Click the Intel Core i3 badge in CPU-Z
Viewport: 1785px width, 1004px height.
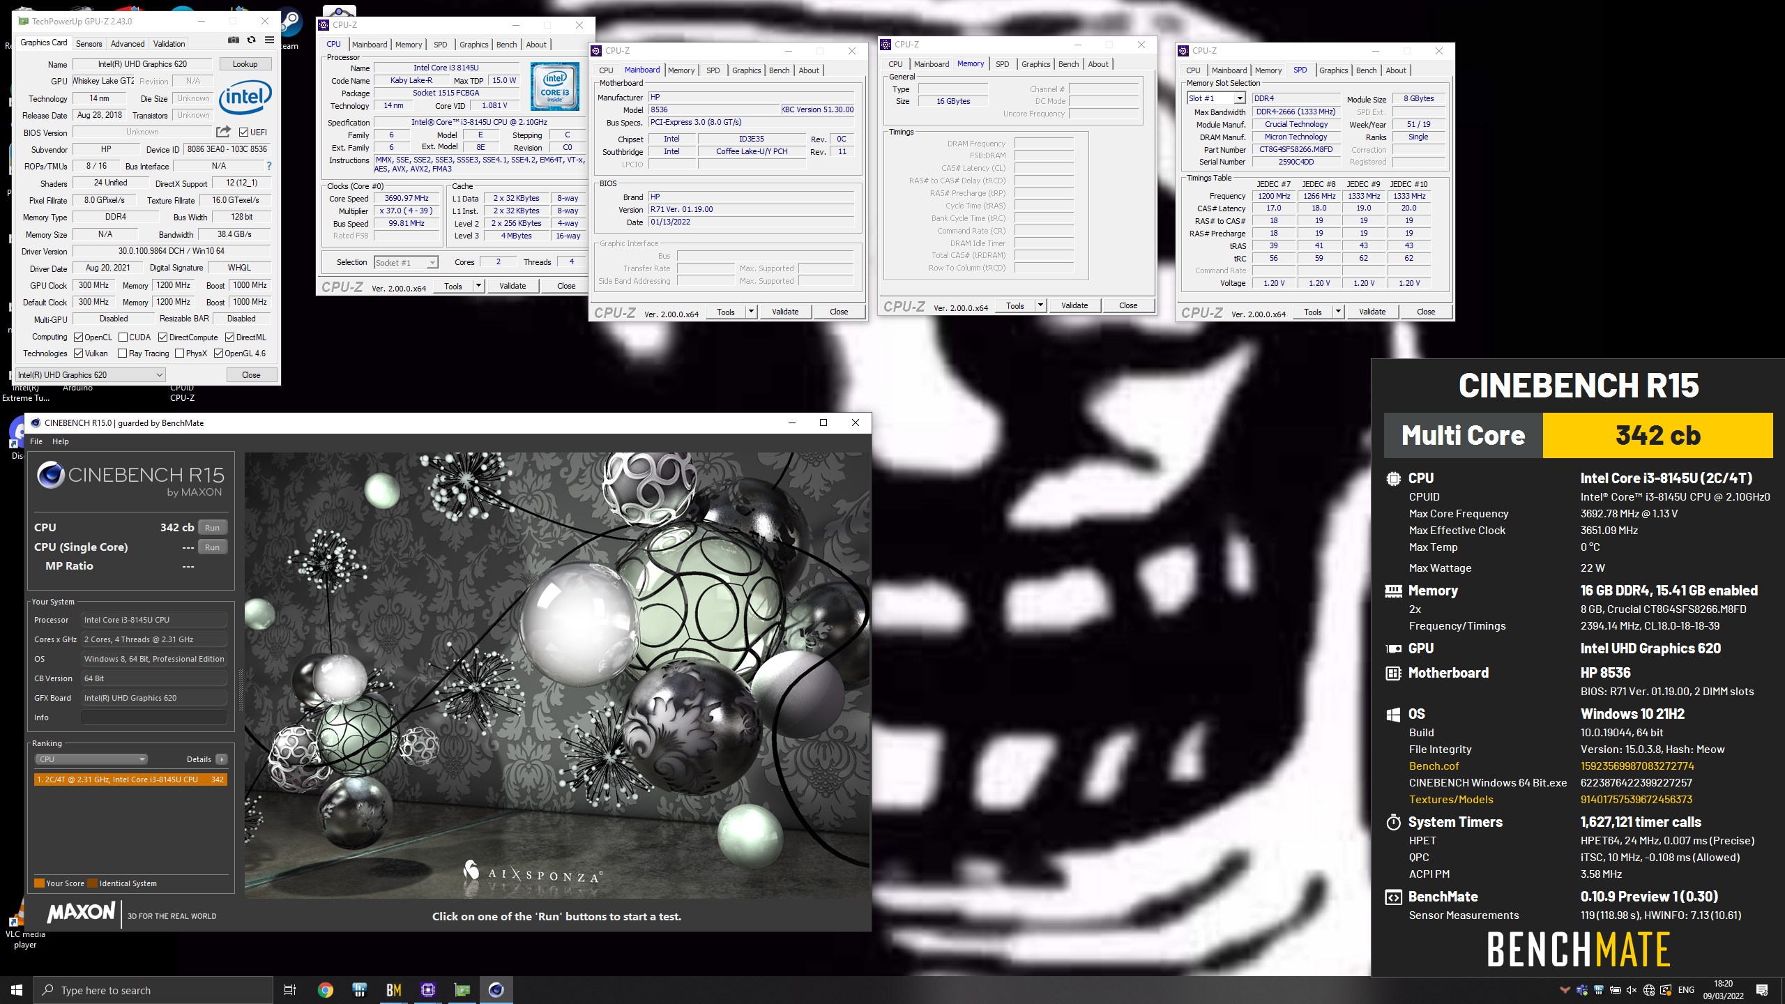(555, 86)
